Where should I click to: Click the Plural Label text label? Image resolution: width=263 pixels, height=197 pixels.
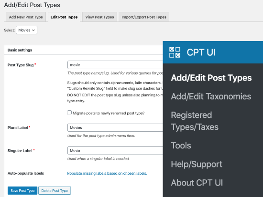(x=18, y=128)
